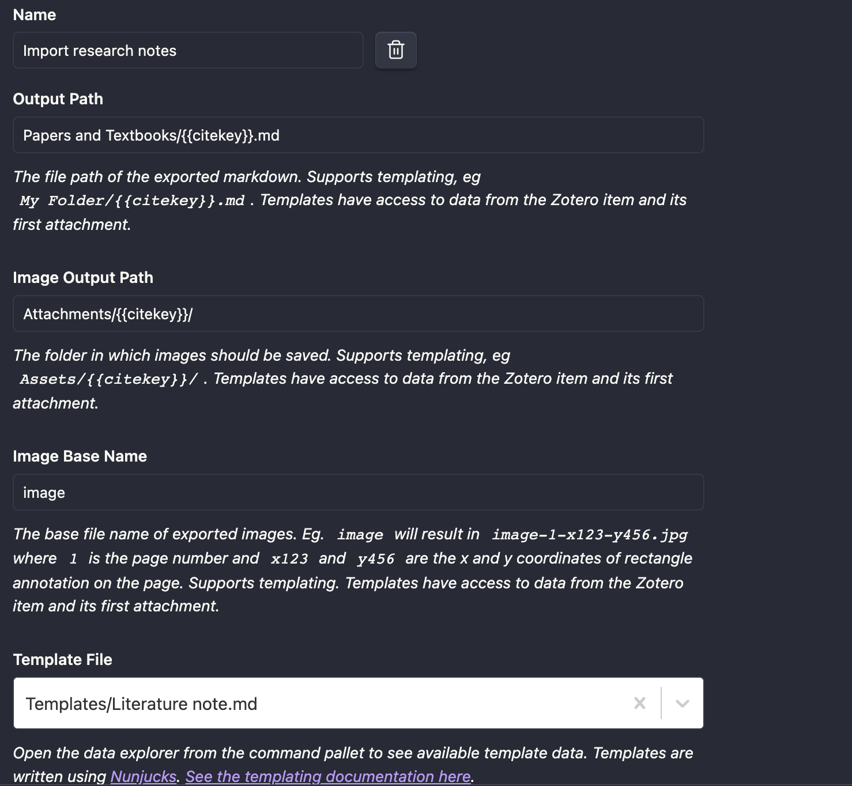Click the text 'Import research notes'
Viewport: 852px width, 786px height.
click(100, 51)
